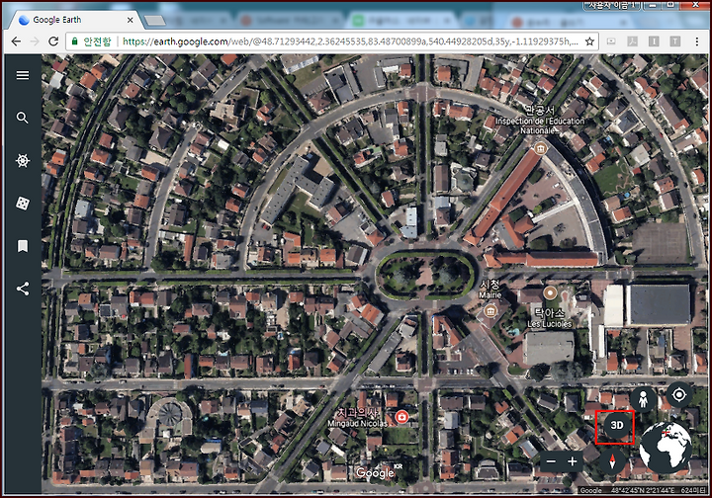The image size is (712, 498).
Task: Open the Chrome three-dot menu
Action: pyautogui.click(x=696, y=41)
